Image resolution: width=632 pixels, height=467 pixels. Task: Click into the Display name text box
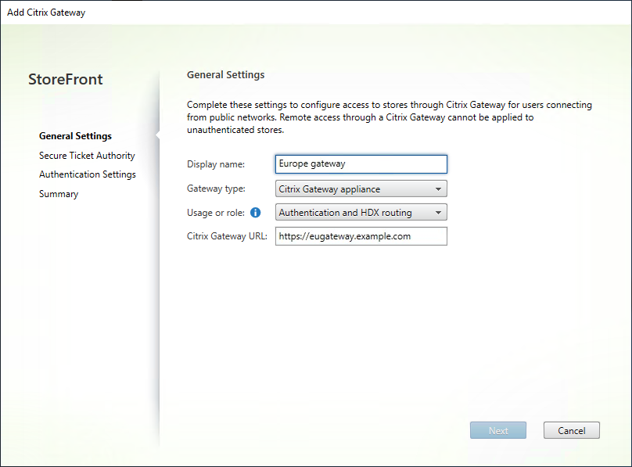(x=361, y=164)
